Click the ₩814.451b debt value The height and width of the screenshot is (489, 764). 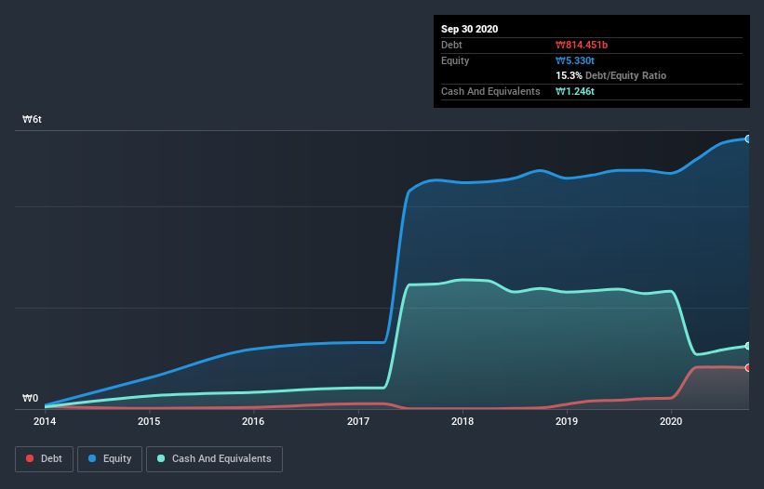tap(582, 45)
